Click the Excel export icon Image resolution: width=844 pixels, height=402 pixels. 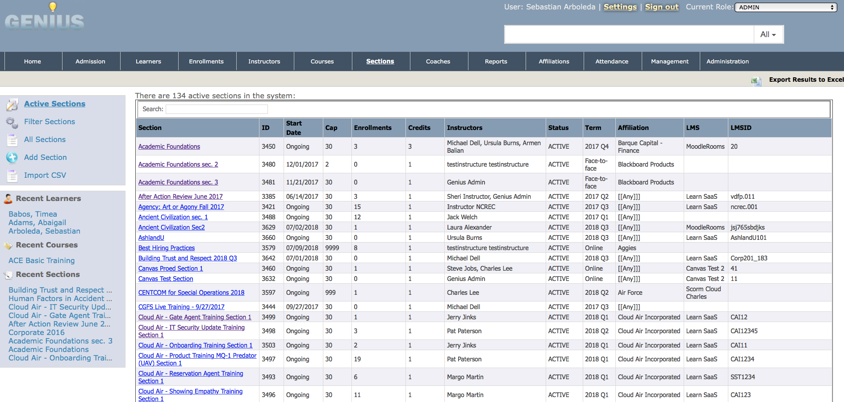click(756, 80)
